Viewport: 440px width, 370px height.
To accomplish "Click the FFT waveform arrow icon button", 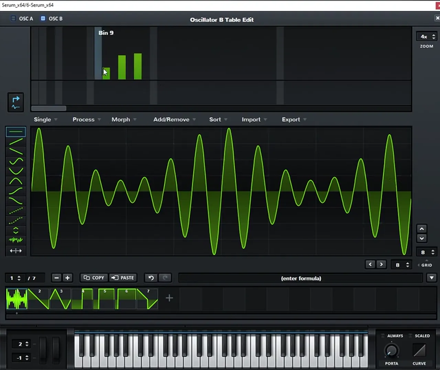I will [16, 102].
